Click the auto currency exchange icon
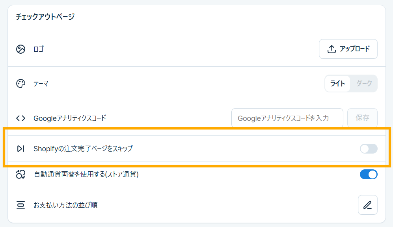393x227 pixels. 20,174
